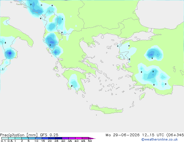184x142 pixels.
Task: Click the 15–20 mm legend swatch
Action: pos(45,138)
